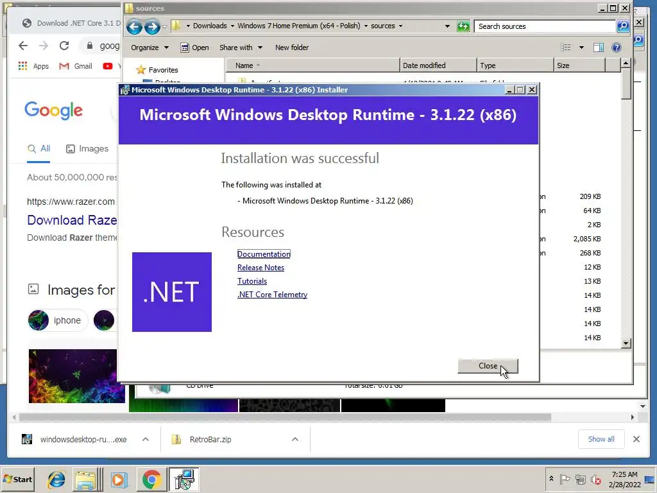Viewport: 657px width, 493px height.
Task: Open the Download .NET Core 3.1 Chrome tab
Action: pyautogui.click(x=71, y=24)
